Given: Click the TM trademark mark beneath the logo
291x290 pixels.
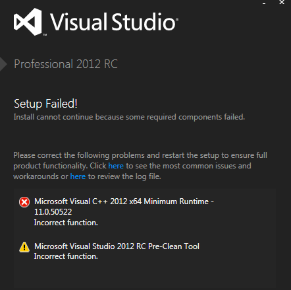Looking at the screenshot, I should (x=45, y=34).
